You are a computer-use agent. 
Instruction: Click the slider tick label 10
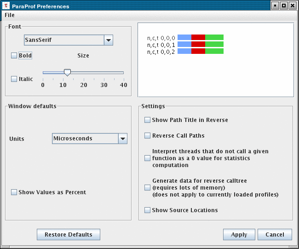coord(63,85)
